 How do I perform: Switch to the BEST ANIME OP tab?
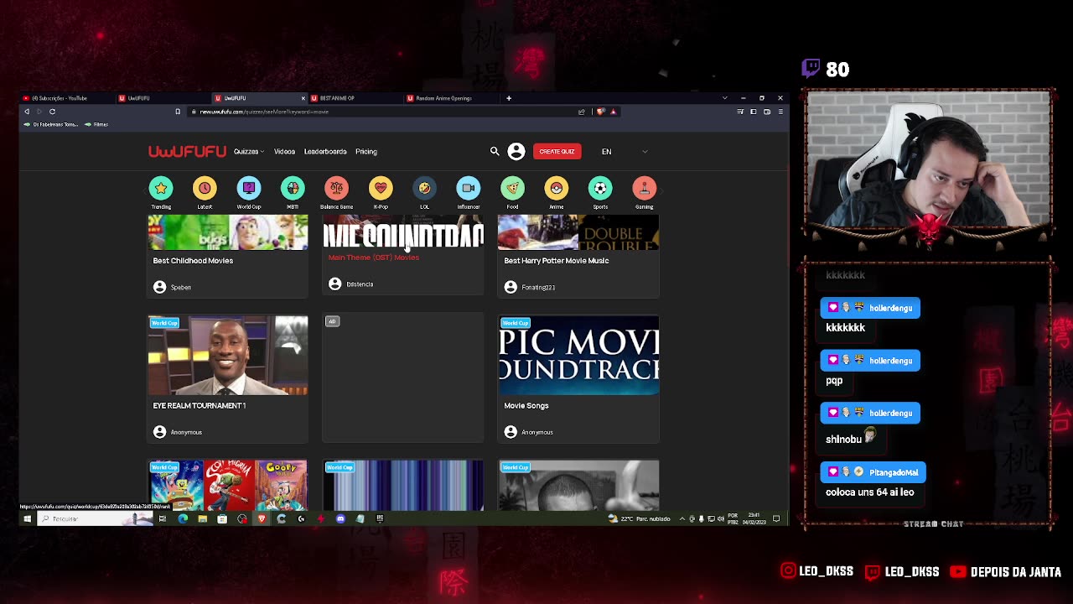356,98
